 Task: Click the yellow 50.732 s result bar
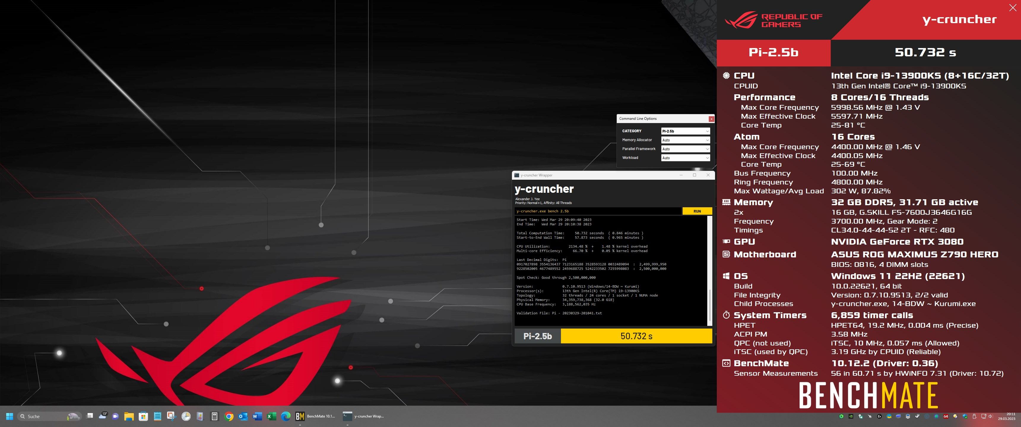point(637,336)
